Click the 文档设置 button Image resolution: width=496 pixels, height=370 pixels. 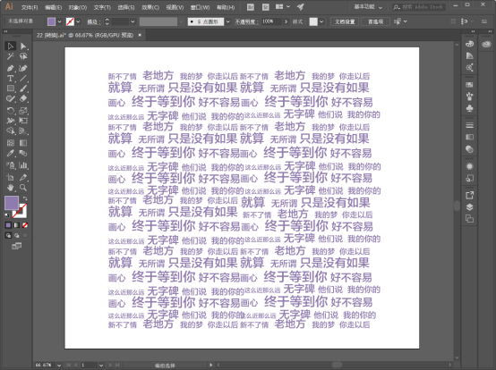pos(345,21)
